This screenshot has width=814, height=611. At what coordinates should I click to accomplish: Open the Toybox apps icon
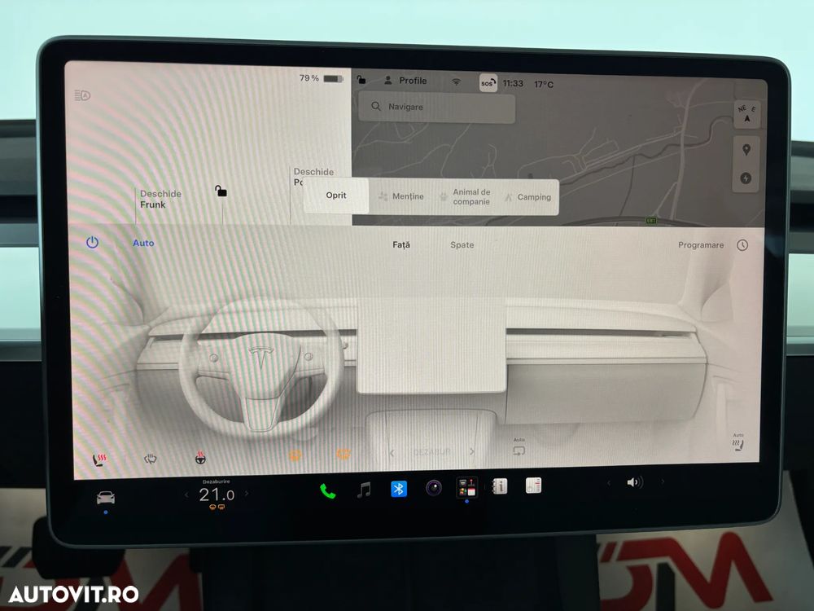coord(466,487)
